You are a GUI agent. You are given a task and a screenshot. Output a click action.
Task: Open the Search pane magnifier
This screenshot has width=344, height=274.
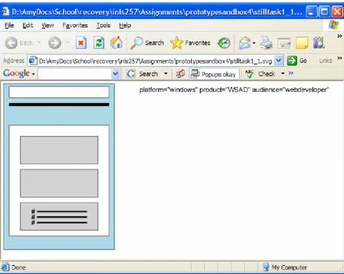point(147,42)
